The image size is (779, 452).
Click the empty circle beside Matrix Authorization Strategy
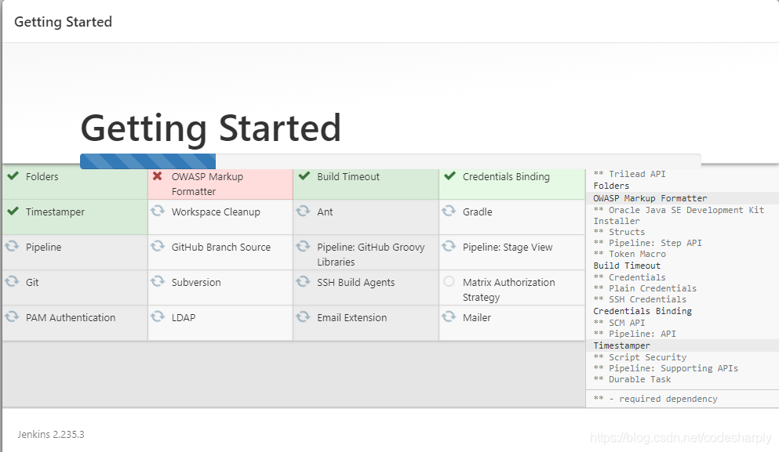pos(449,281)
